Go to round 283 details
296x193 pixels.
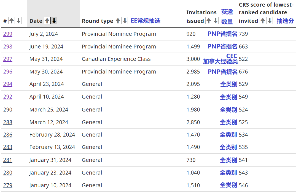click(8, 147)
